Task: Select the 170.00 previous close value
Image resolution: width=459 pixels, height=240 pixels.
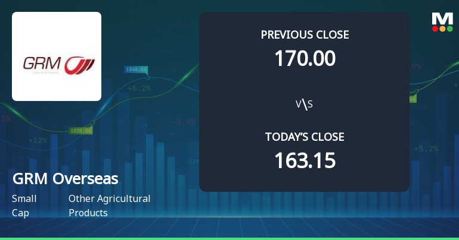Action: pyautogui.click(x=305, y=58)
